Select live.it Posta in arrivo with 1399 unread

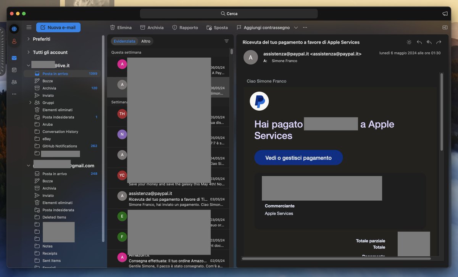pyautogui.click(x=62, y=74)
